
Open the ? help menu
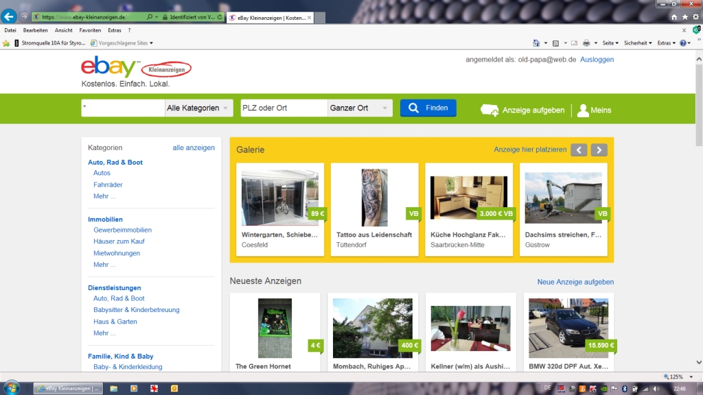129,30
